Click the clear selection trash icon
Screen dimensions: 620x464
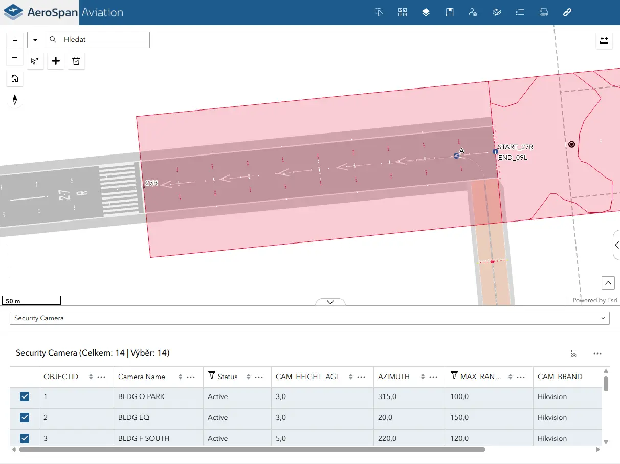76,61
